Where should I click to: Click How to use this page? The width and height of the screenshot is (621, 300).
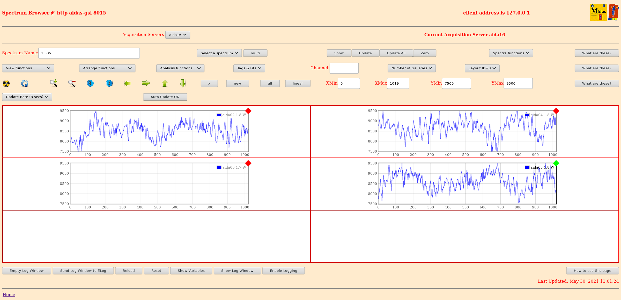(x=593, y=271)
